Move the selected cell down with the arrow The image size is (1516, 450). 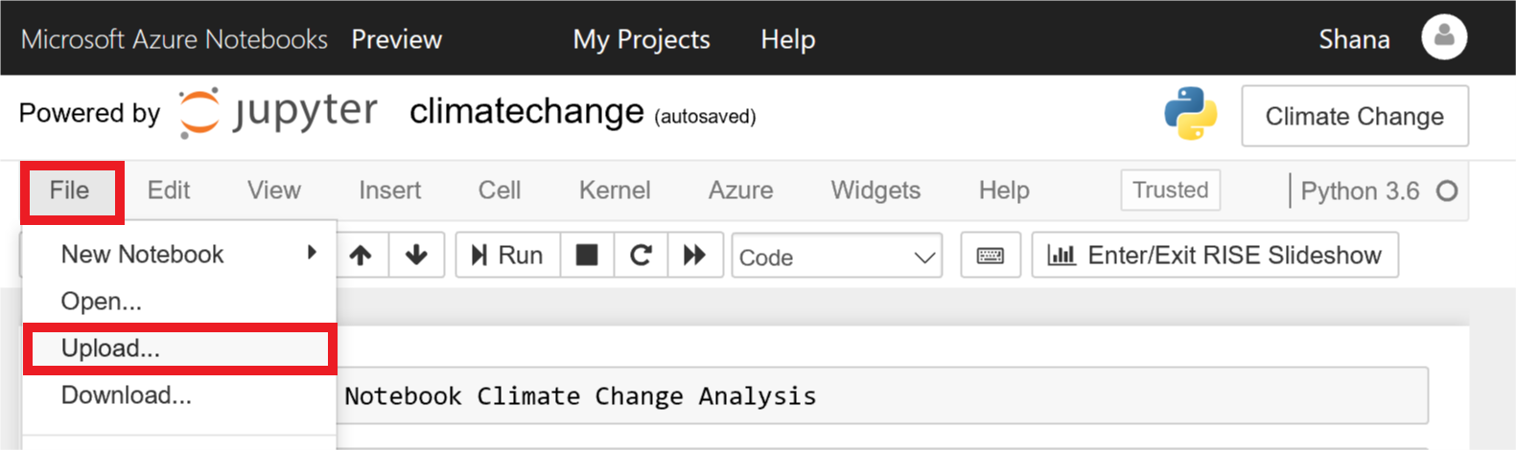point(416,256)
